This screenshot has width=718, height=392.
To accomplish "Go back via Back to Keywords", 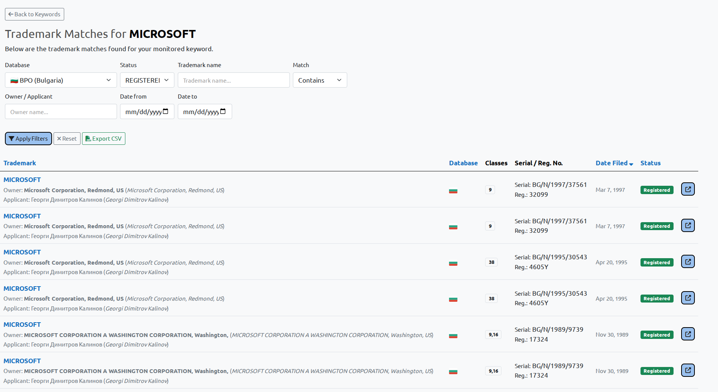I will (x=35, y=14).
